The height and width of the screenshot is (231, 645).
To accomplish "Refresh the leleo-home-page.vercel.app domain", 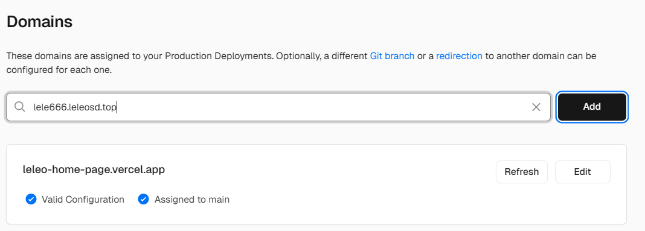I will tap(522, 172).
